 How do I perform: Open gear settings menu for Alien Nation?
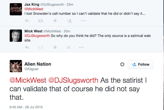click(122, 64)
